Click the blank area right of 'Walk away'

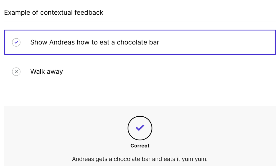pos(166,72)
